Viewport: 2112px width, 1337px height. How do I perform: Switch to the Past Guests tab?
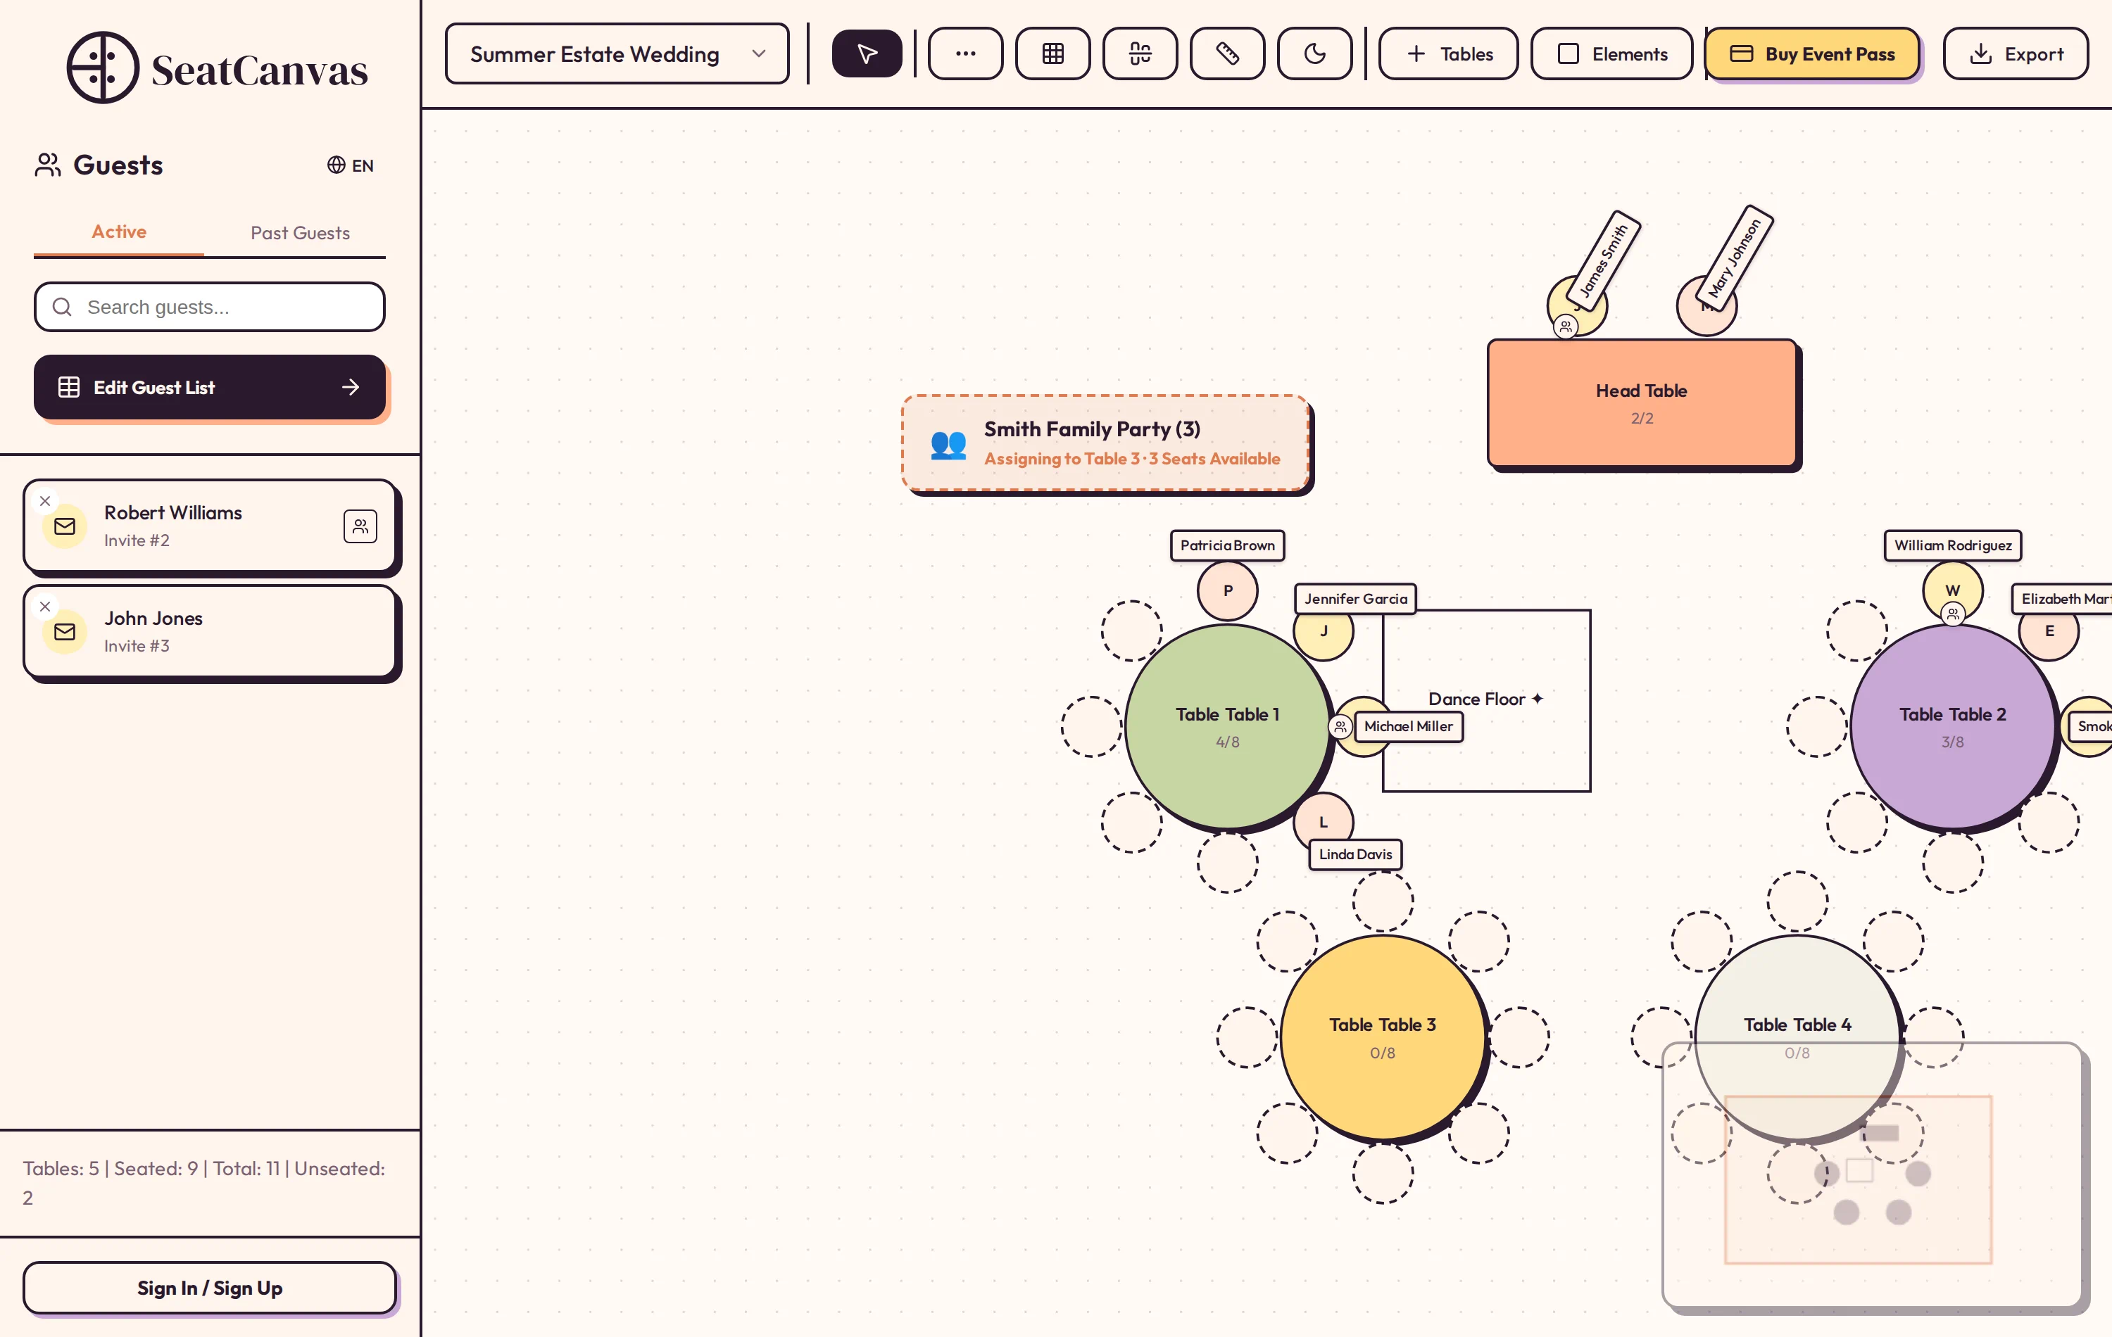300,232
